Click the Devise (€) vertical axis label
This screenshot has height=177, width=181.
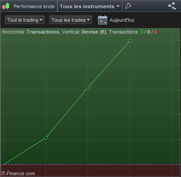click(94, 32)
